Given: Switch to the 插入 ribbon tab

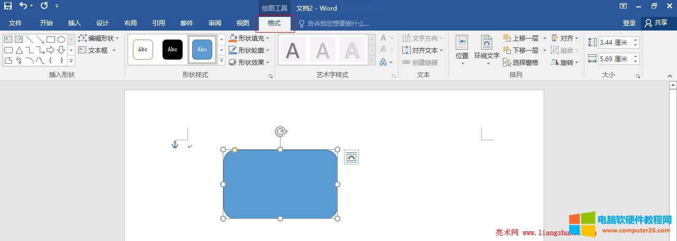Looking at the screenshot, I should [75, 23].
